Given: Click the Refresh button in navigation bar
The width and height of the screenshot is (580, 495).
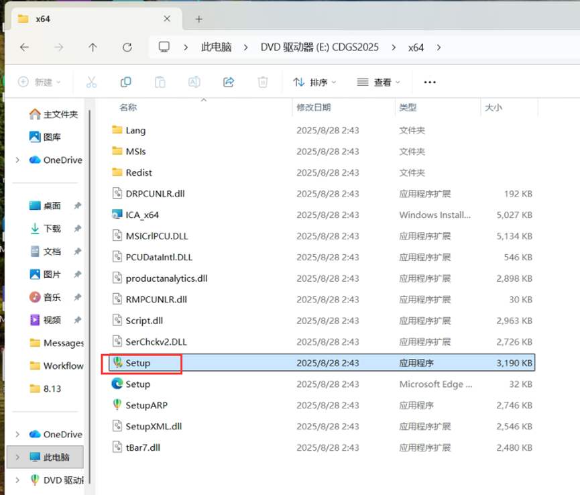Looking at the screenshot, I should tap(127, 48).
